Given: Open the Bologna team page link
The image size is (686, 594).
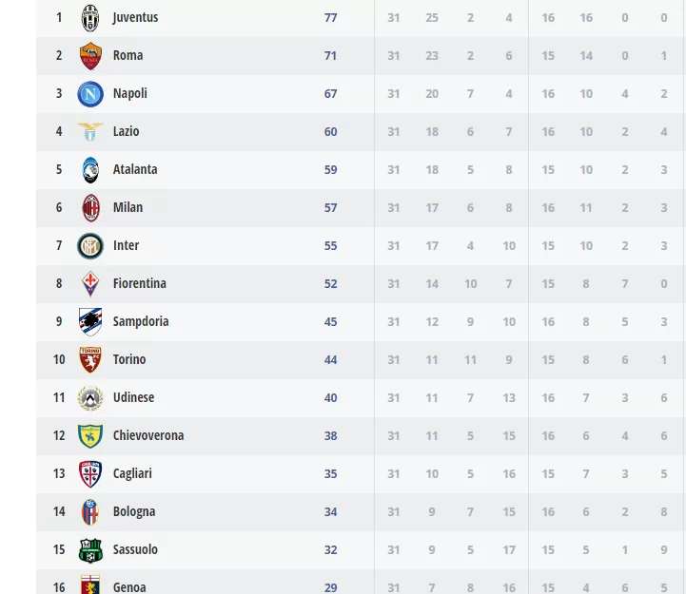Looking at the screenshot, I should pos(133,511).
